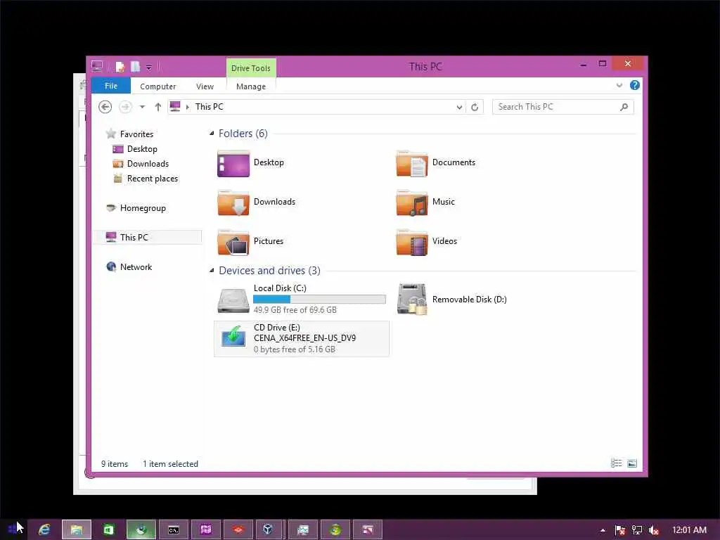Click the muted volume tray icon
Image resolution: width=720 pixels, height=540 pixels.
pos(653,530)
